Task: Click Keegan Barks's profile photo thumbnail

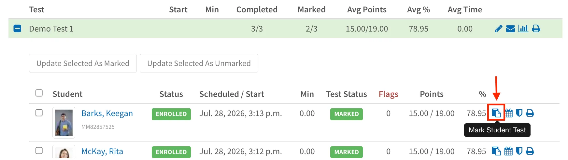Action: pos(64,123)
